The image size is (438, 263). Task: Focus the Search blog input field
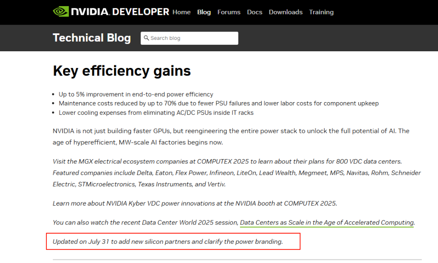(189, 38)
